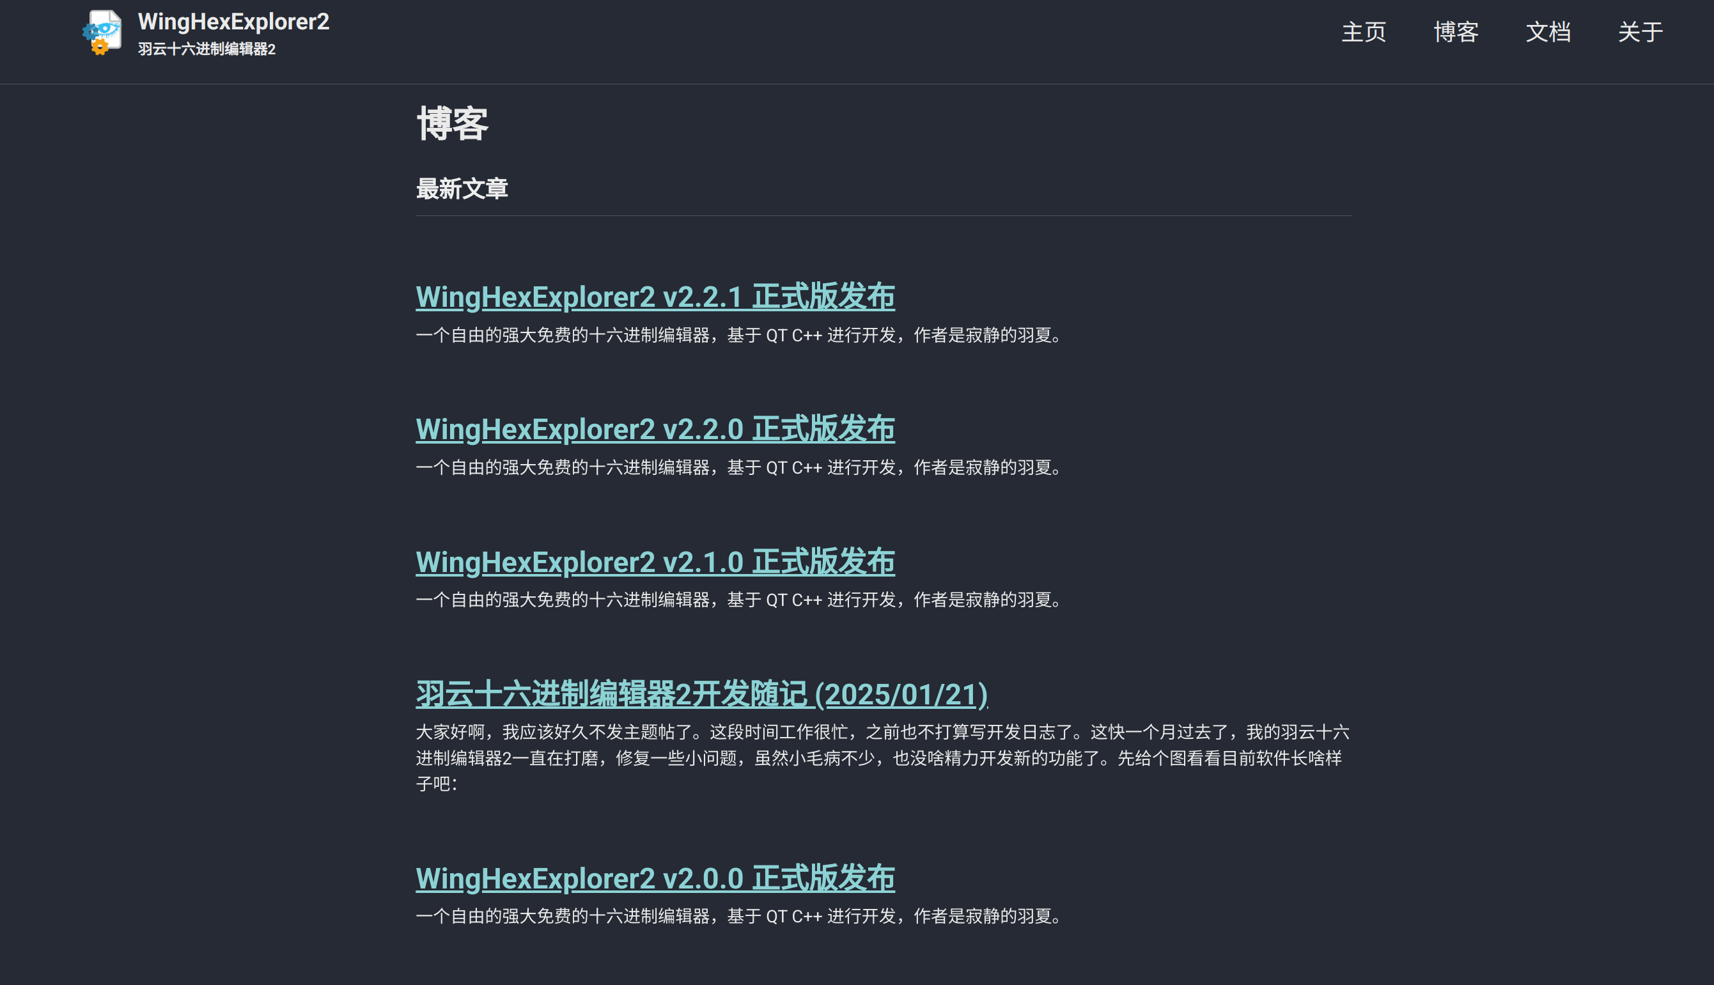Image resolution: width=1714 pixels, height=985 pixels.
Task: Go to the 主页 navigation item
Action: pyautogui.click(x=1364, y=32)
